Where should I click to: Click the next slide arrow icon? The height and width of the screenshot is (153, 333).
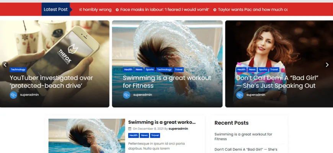(x=327, y=65)
